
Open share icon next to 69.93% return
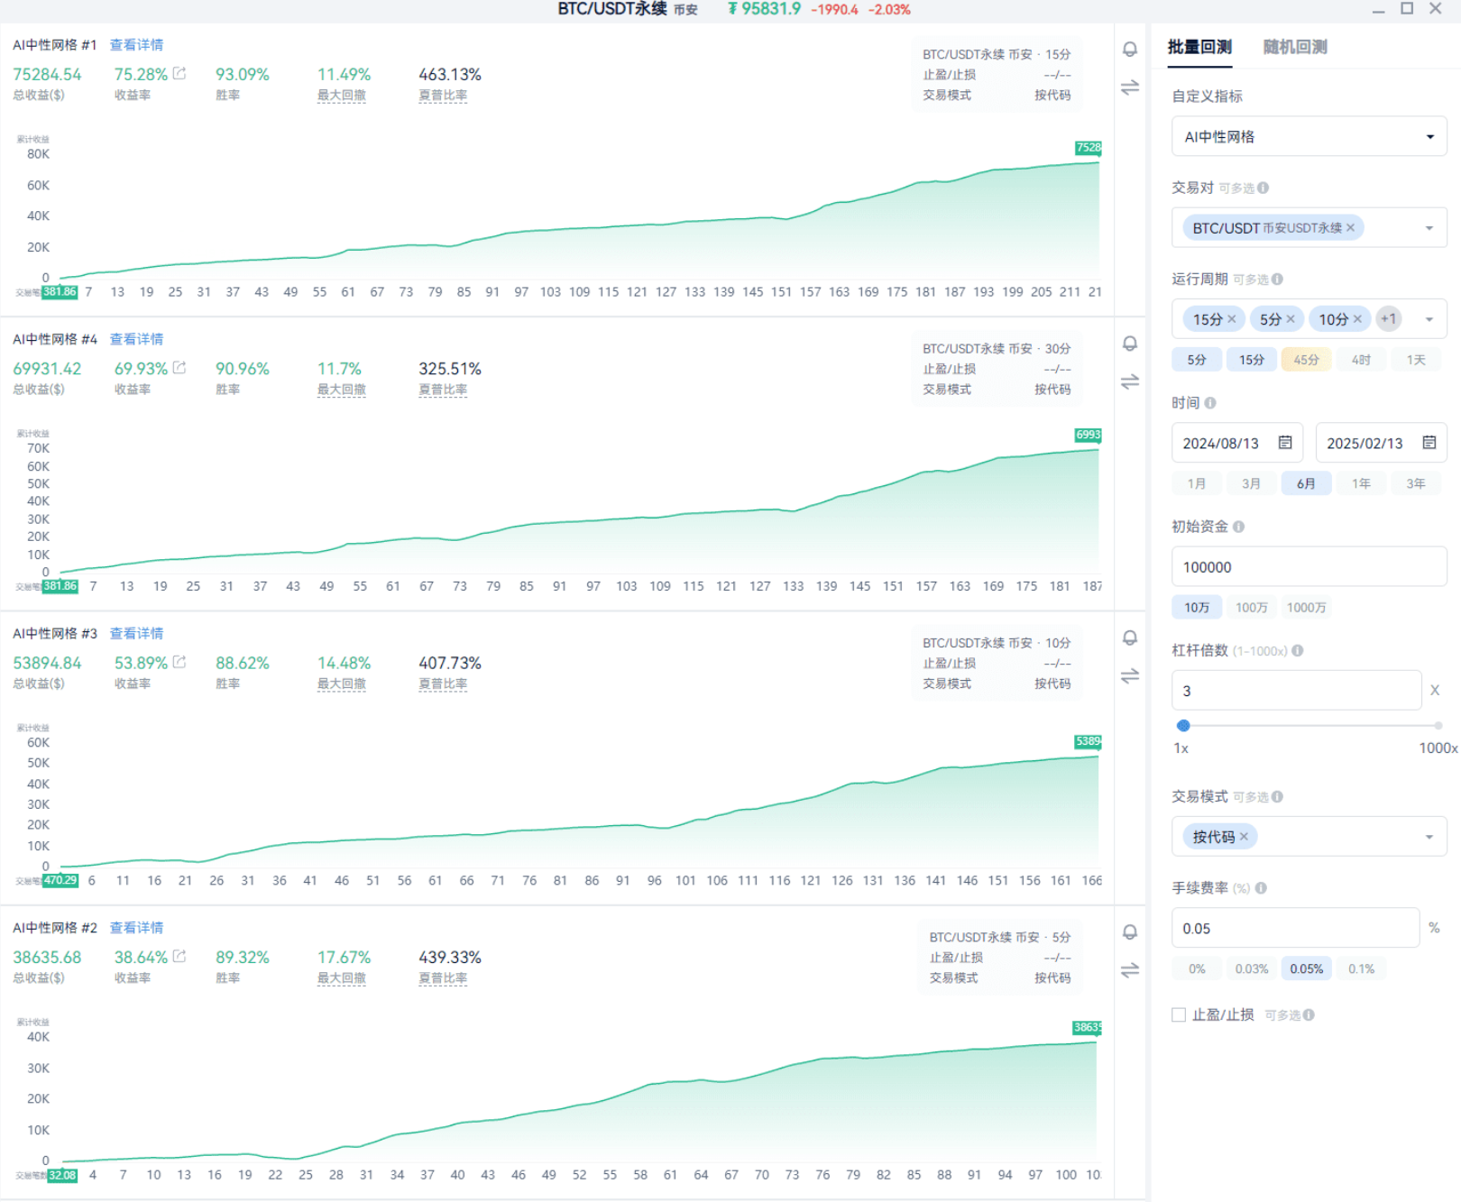point(179,368)
